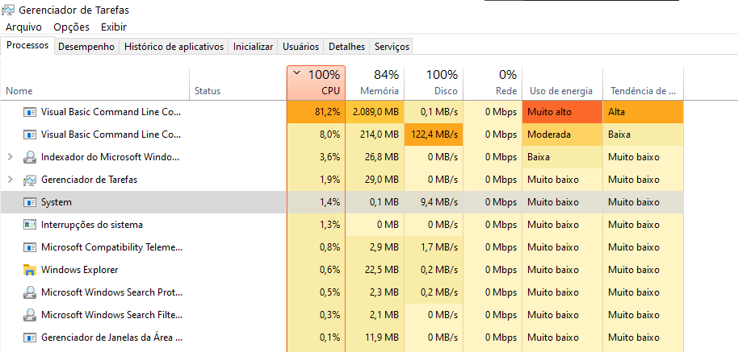Click the 29,0 MB memory cell
The height and width of the screenshot is (352, 738).
click(375, 180)
